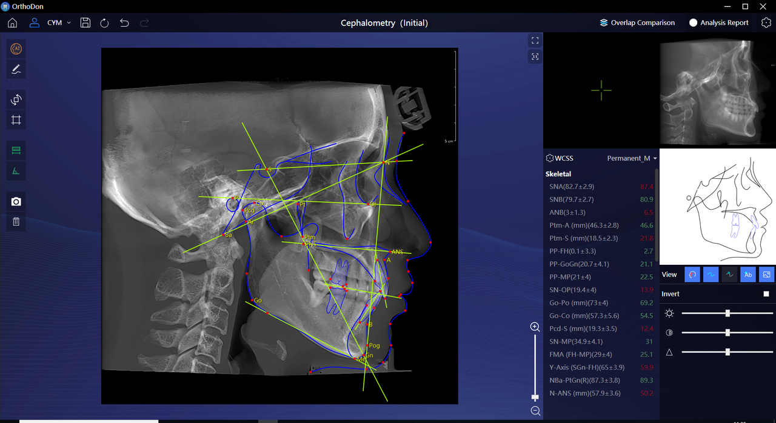Select the manual tracing pen tool
This screenshot has width=776, height=423.
(x=16, y=70)
